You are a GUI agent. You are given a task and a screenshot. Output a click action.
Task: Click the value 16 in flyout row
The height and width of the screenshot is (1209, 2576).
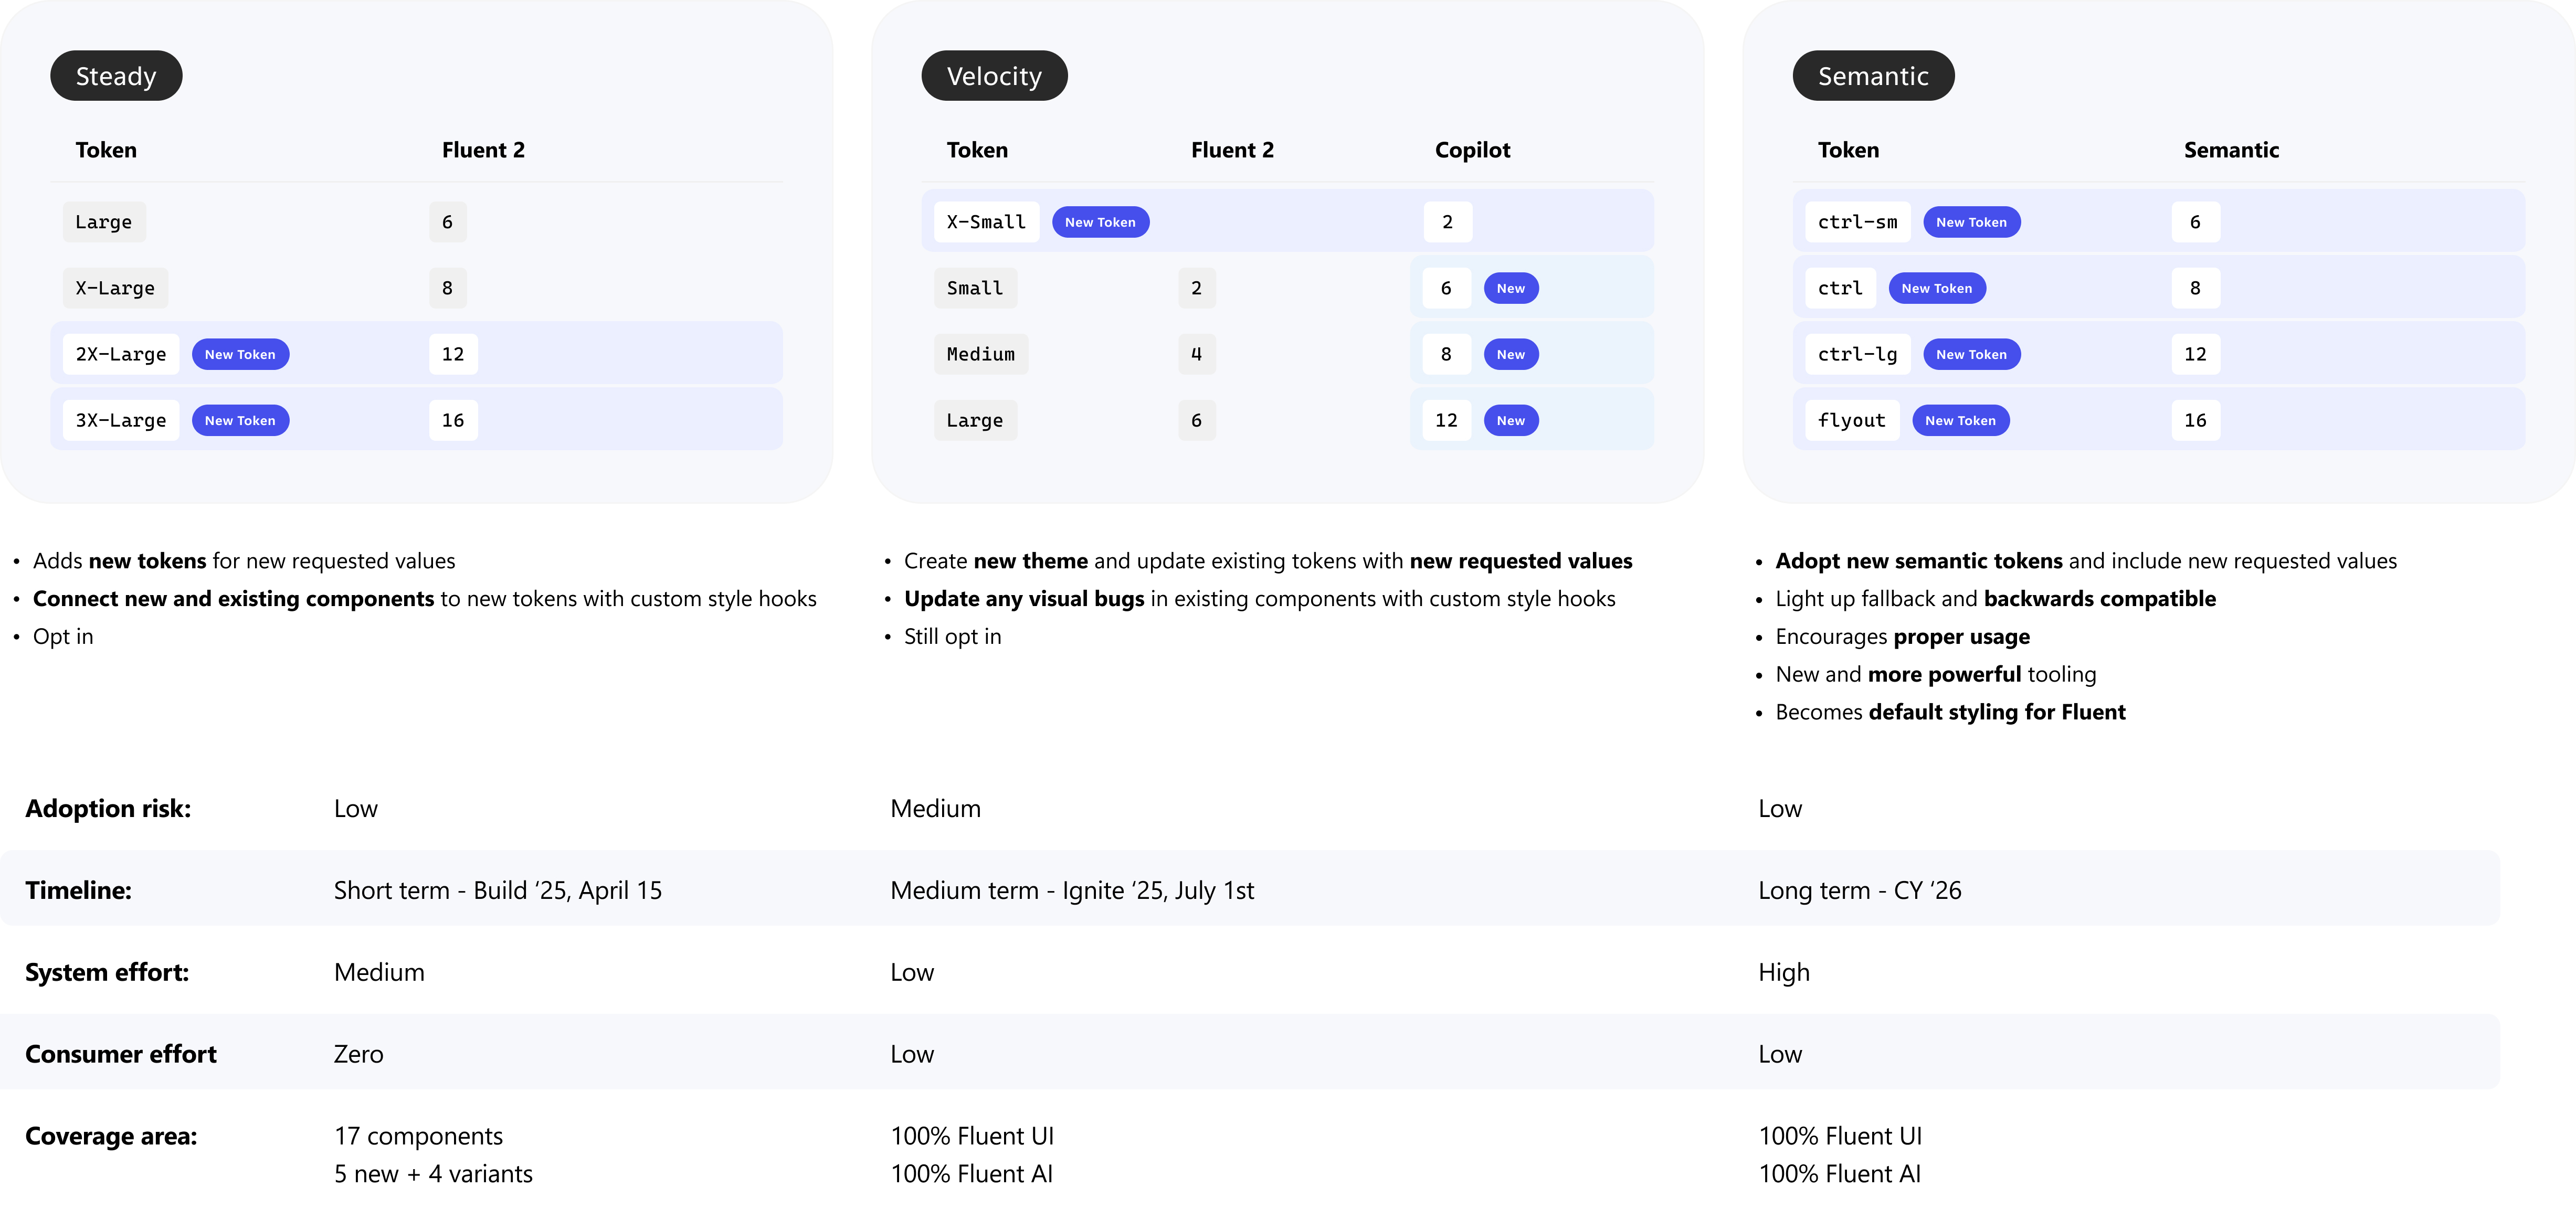tap(2195, 420)
